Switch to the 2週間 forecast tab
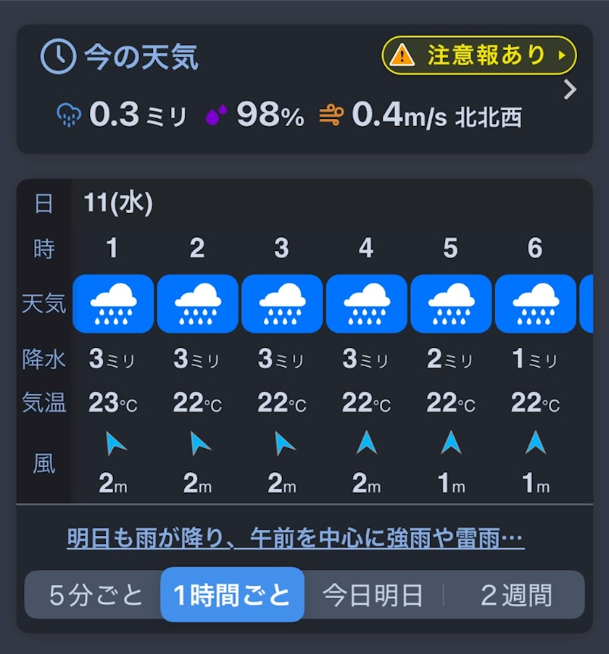The height and width of the screenshot is (654, 609). [516, 595]
